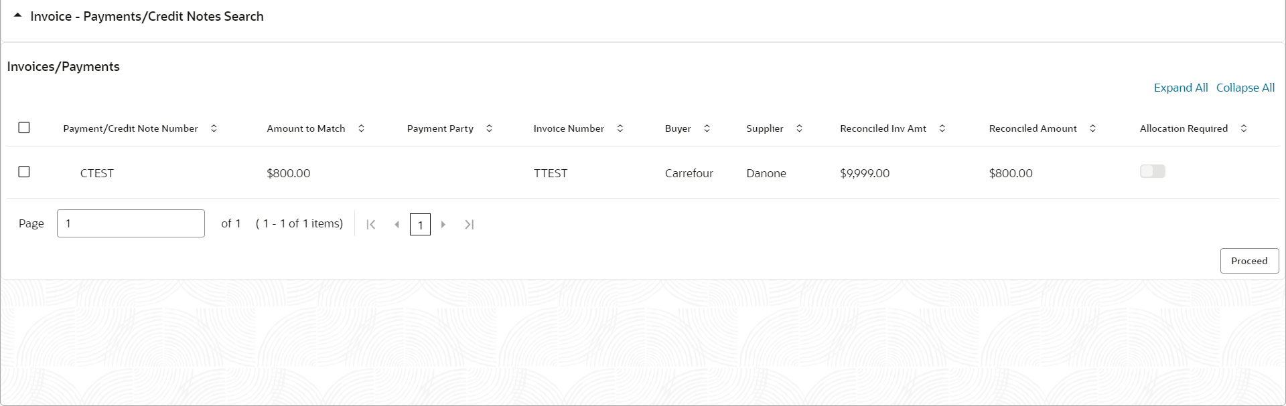Viewport: 1286px width, 406px height.
Task: Sort by Amount to Match column
Action: tap(361, 128)
